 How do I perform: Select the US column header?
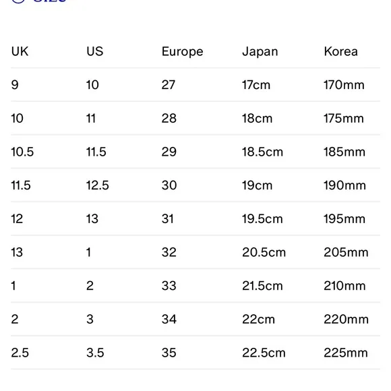tap(95, 51)
